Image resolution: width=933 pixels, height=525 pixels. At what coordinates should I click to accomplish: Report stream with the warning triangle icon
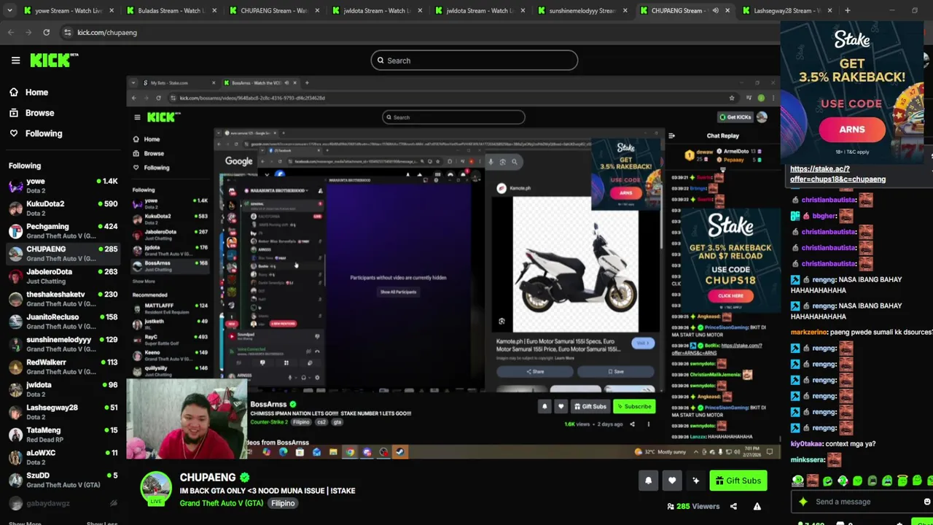[757, 506]
